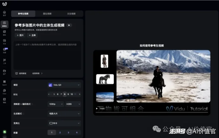The image size is (219, 138).
Task: Click the + 主体 add subject button
Action: [32, 35]
